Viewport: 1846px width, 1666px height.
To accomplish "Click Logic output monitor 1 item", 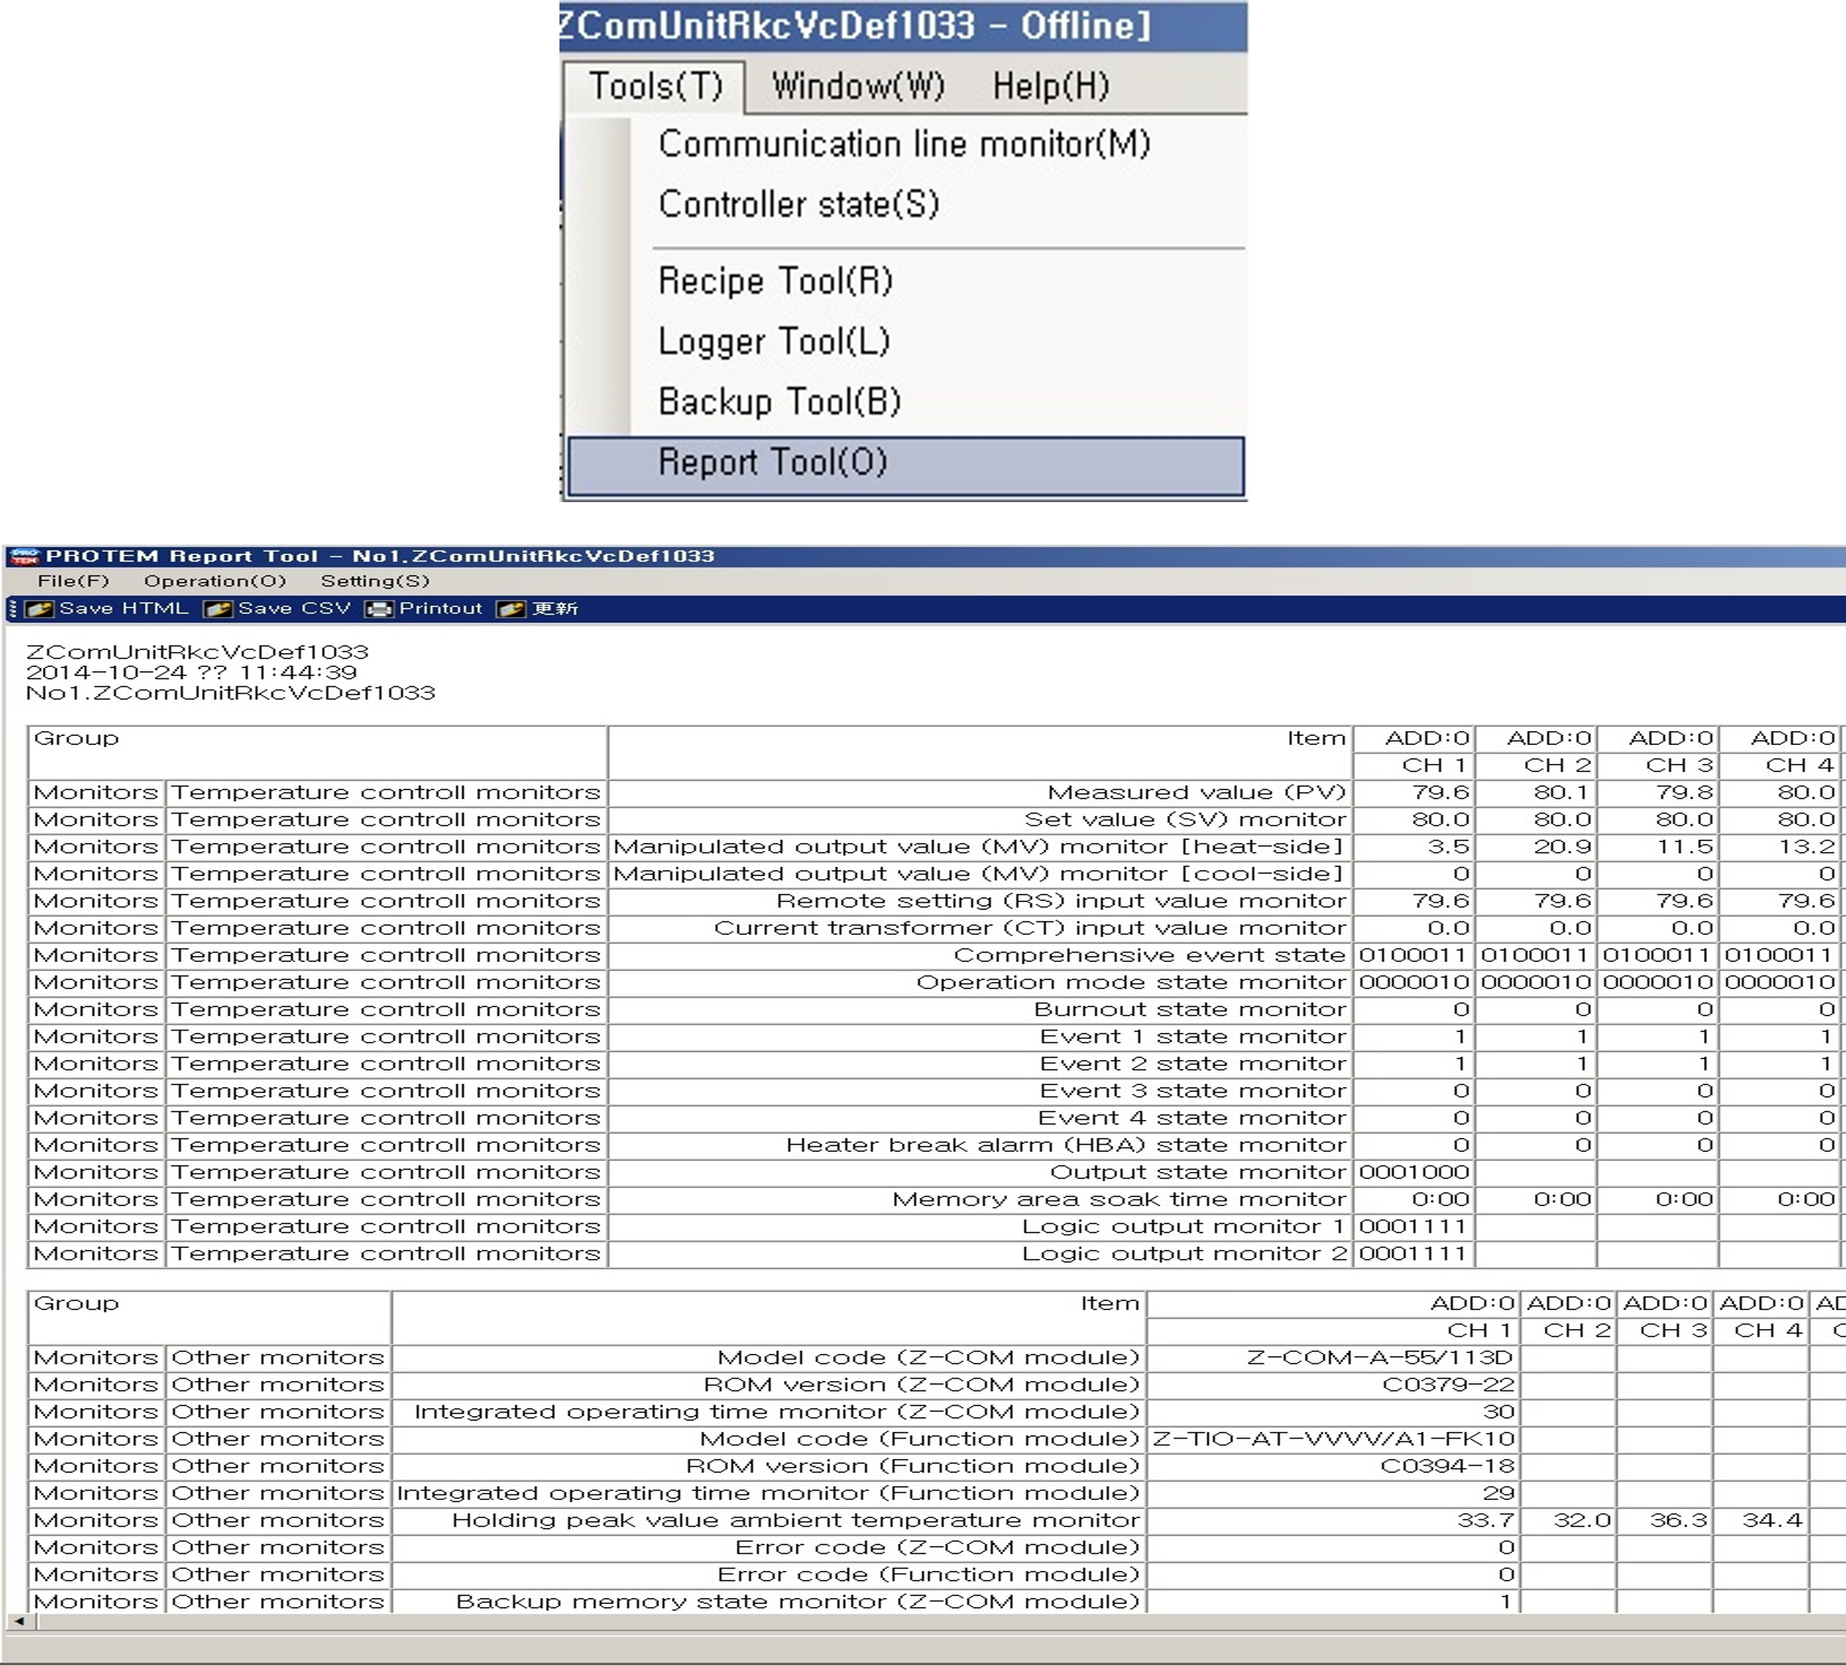I will [x=980, y=1227].
